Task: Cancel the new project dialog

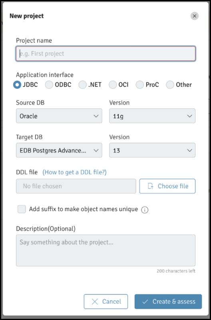Action: pyautogui.click(x=106, y=302)
